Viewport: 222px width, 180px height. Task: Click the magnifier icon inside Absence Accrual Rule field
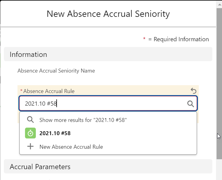click(x=190, y=104)
